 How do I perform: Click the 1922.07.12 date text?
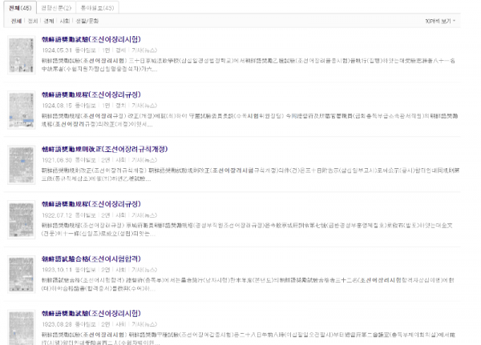pos(57,215)
